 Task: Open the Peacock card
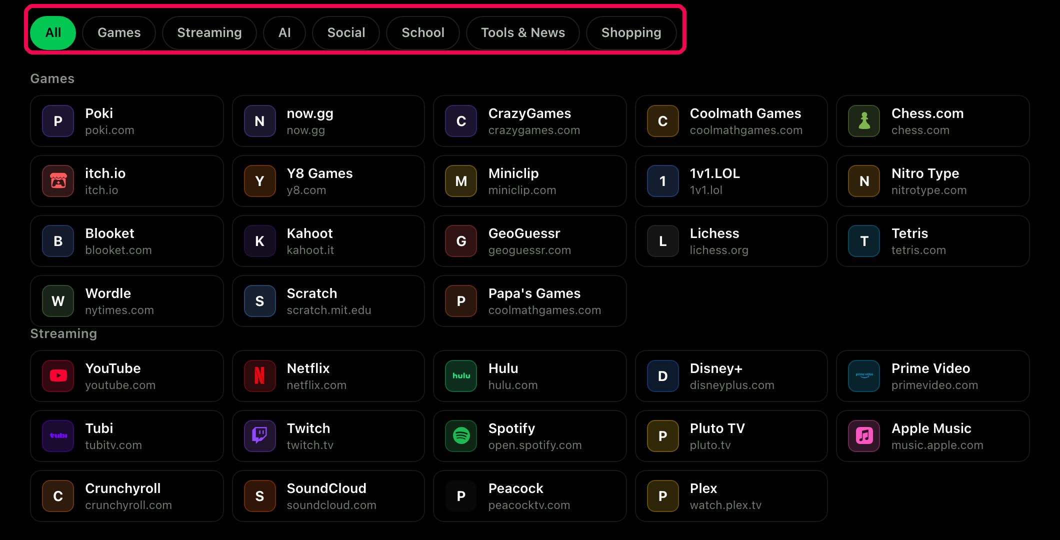tap(530, 496)
